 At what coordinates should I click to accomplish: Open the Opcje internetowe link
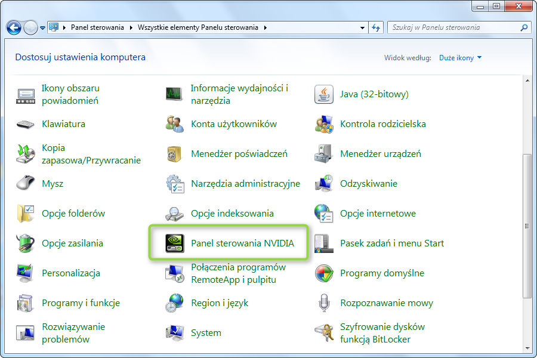point(378,214)
